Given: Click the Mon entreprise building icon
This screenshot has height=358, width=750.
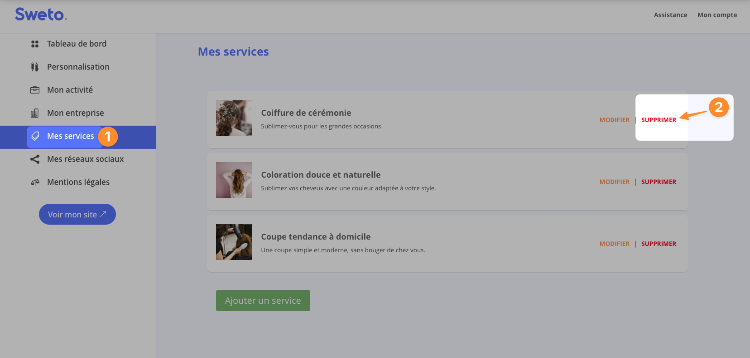Looking at the screenshot, I should click(35, 113).
